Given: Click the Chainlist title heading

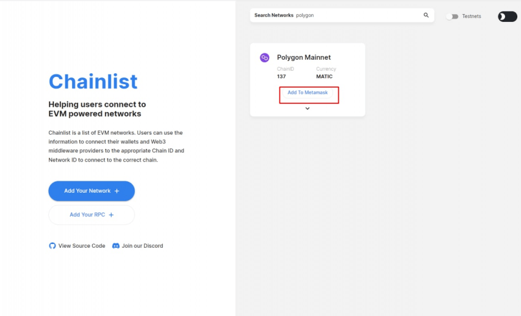Looking at the screenshot, I should pos(93,82).
